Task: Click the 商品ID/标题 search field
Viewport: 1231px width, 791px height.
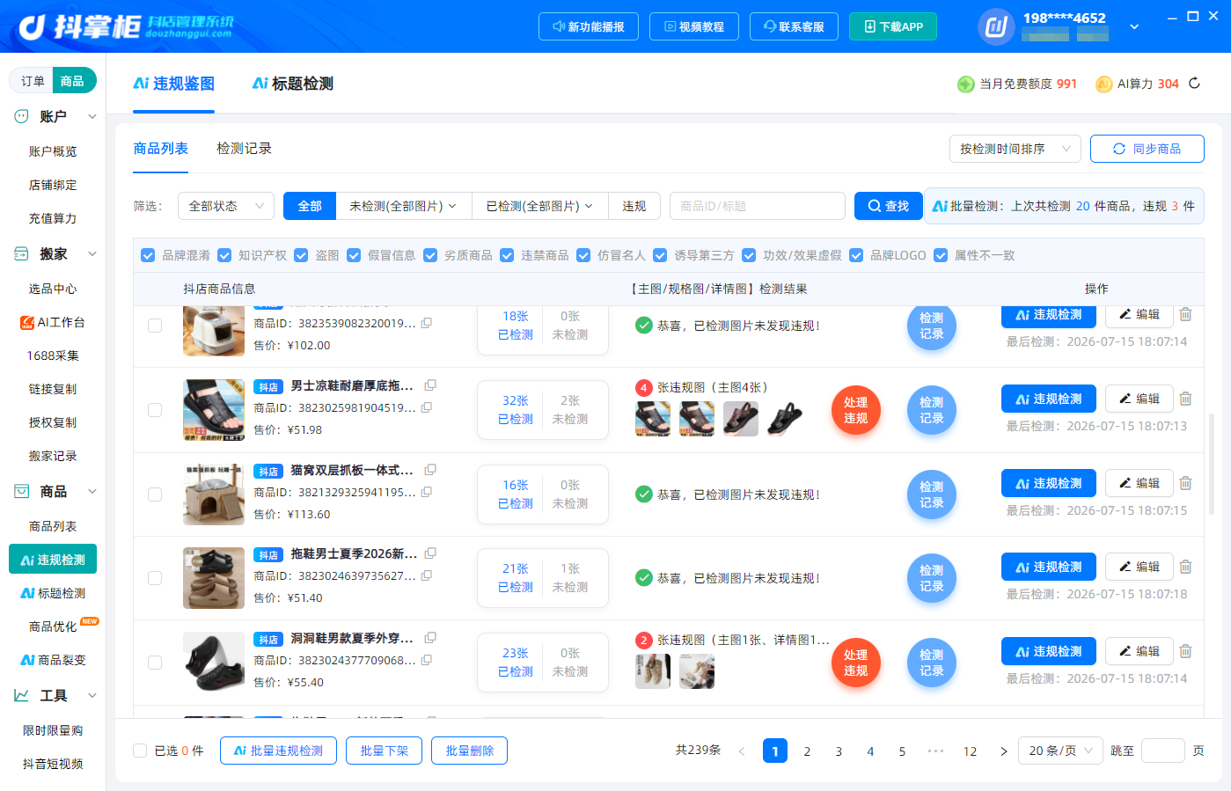Action: (758, 206)
